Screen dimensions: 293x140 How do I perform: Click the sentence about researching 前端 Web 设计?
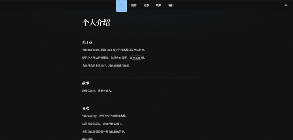[x=114, y=50]
